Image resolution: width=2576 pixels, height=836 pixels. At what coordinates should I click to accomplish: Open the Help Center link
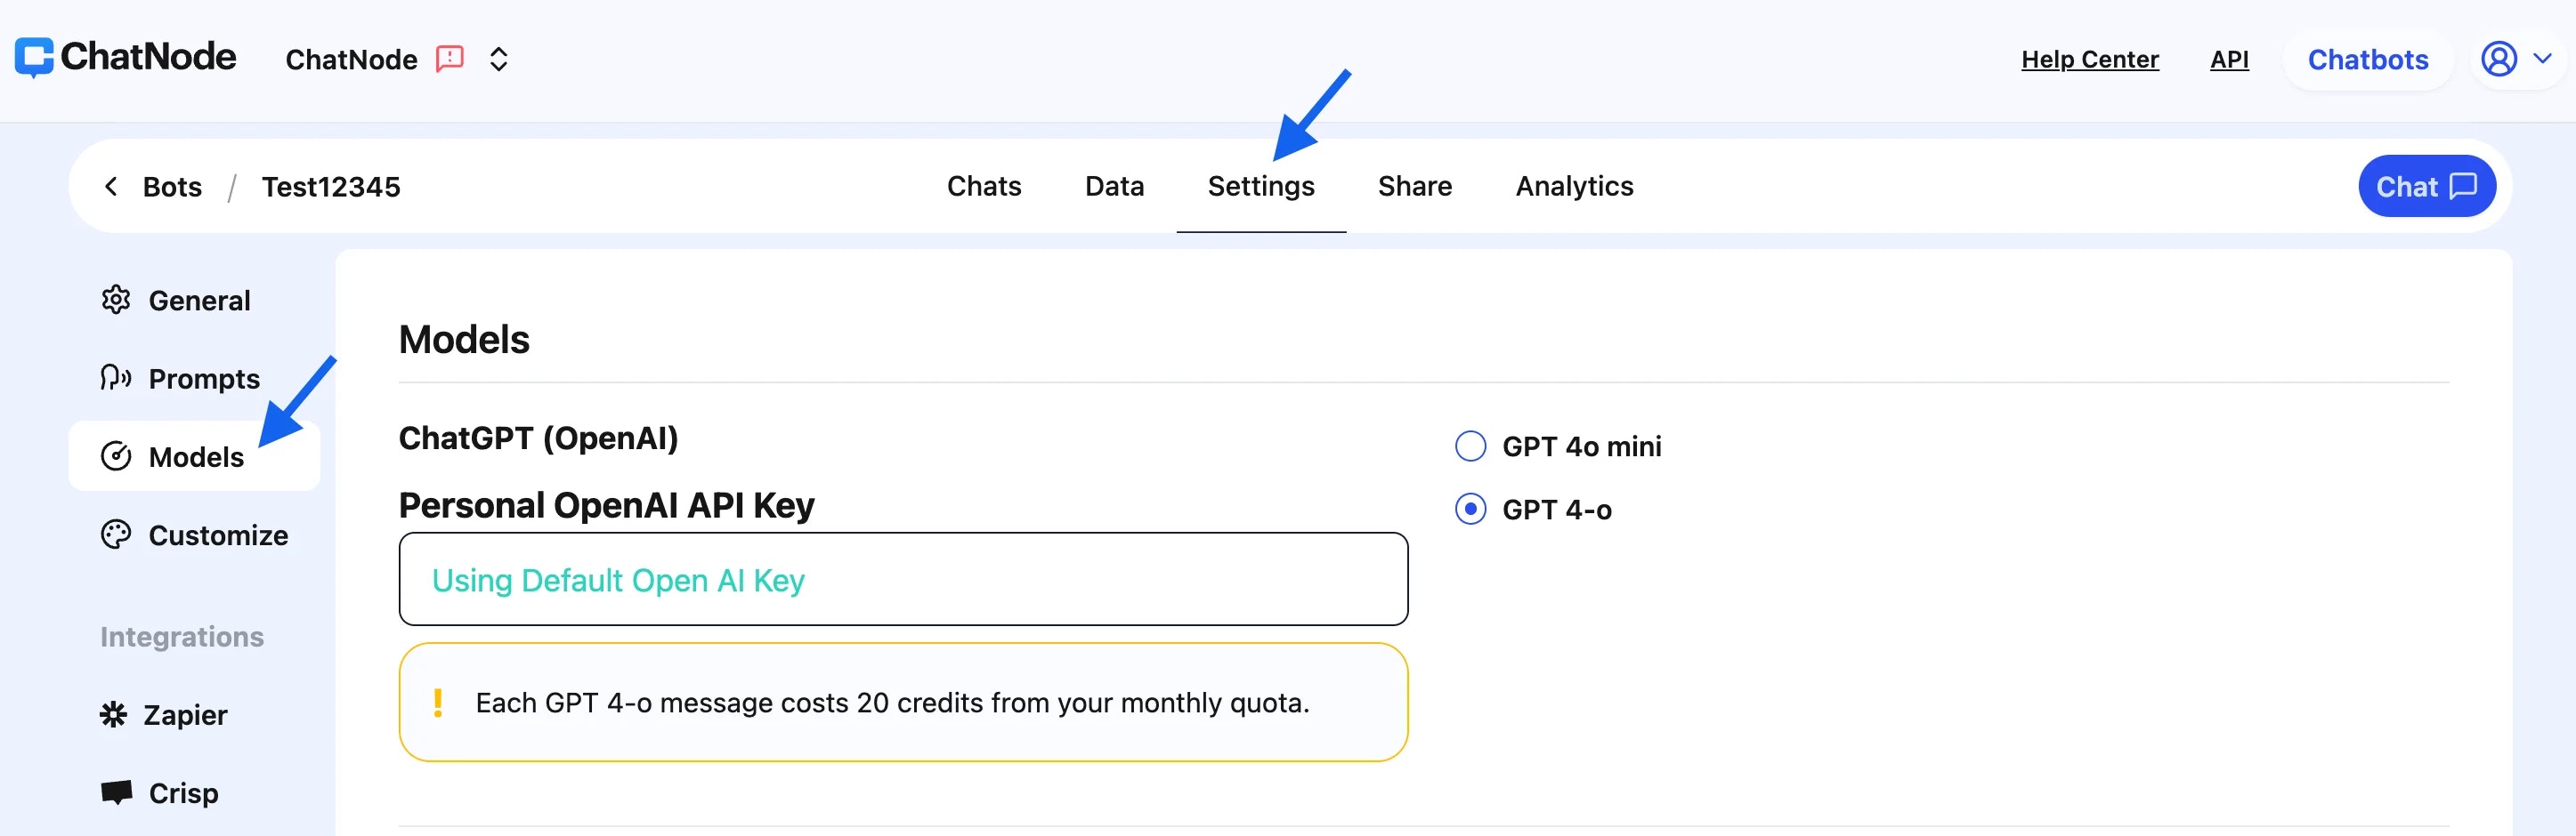click(2090, 60)
